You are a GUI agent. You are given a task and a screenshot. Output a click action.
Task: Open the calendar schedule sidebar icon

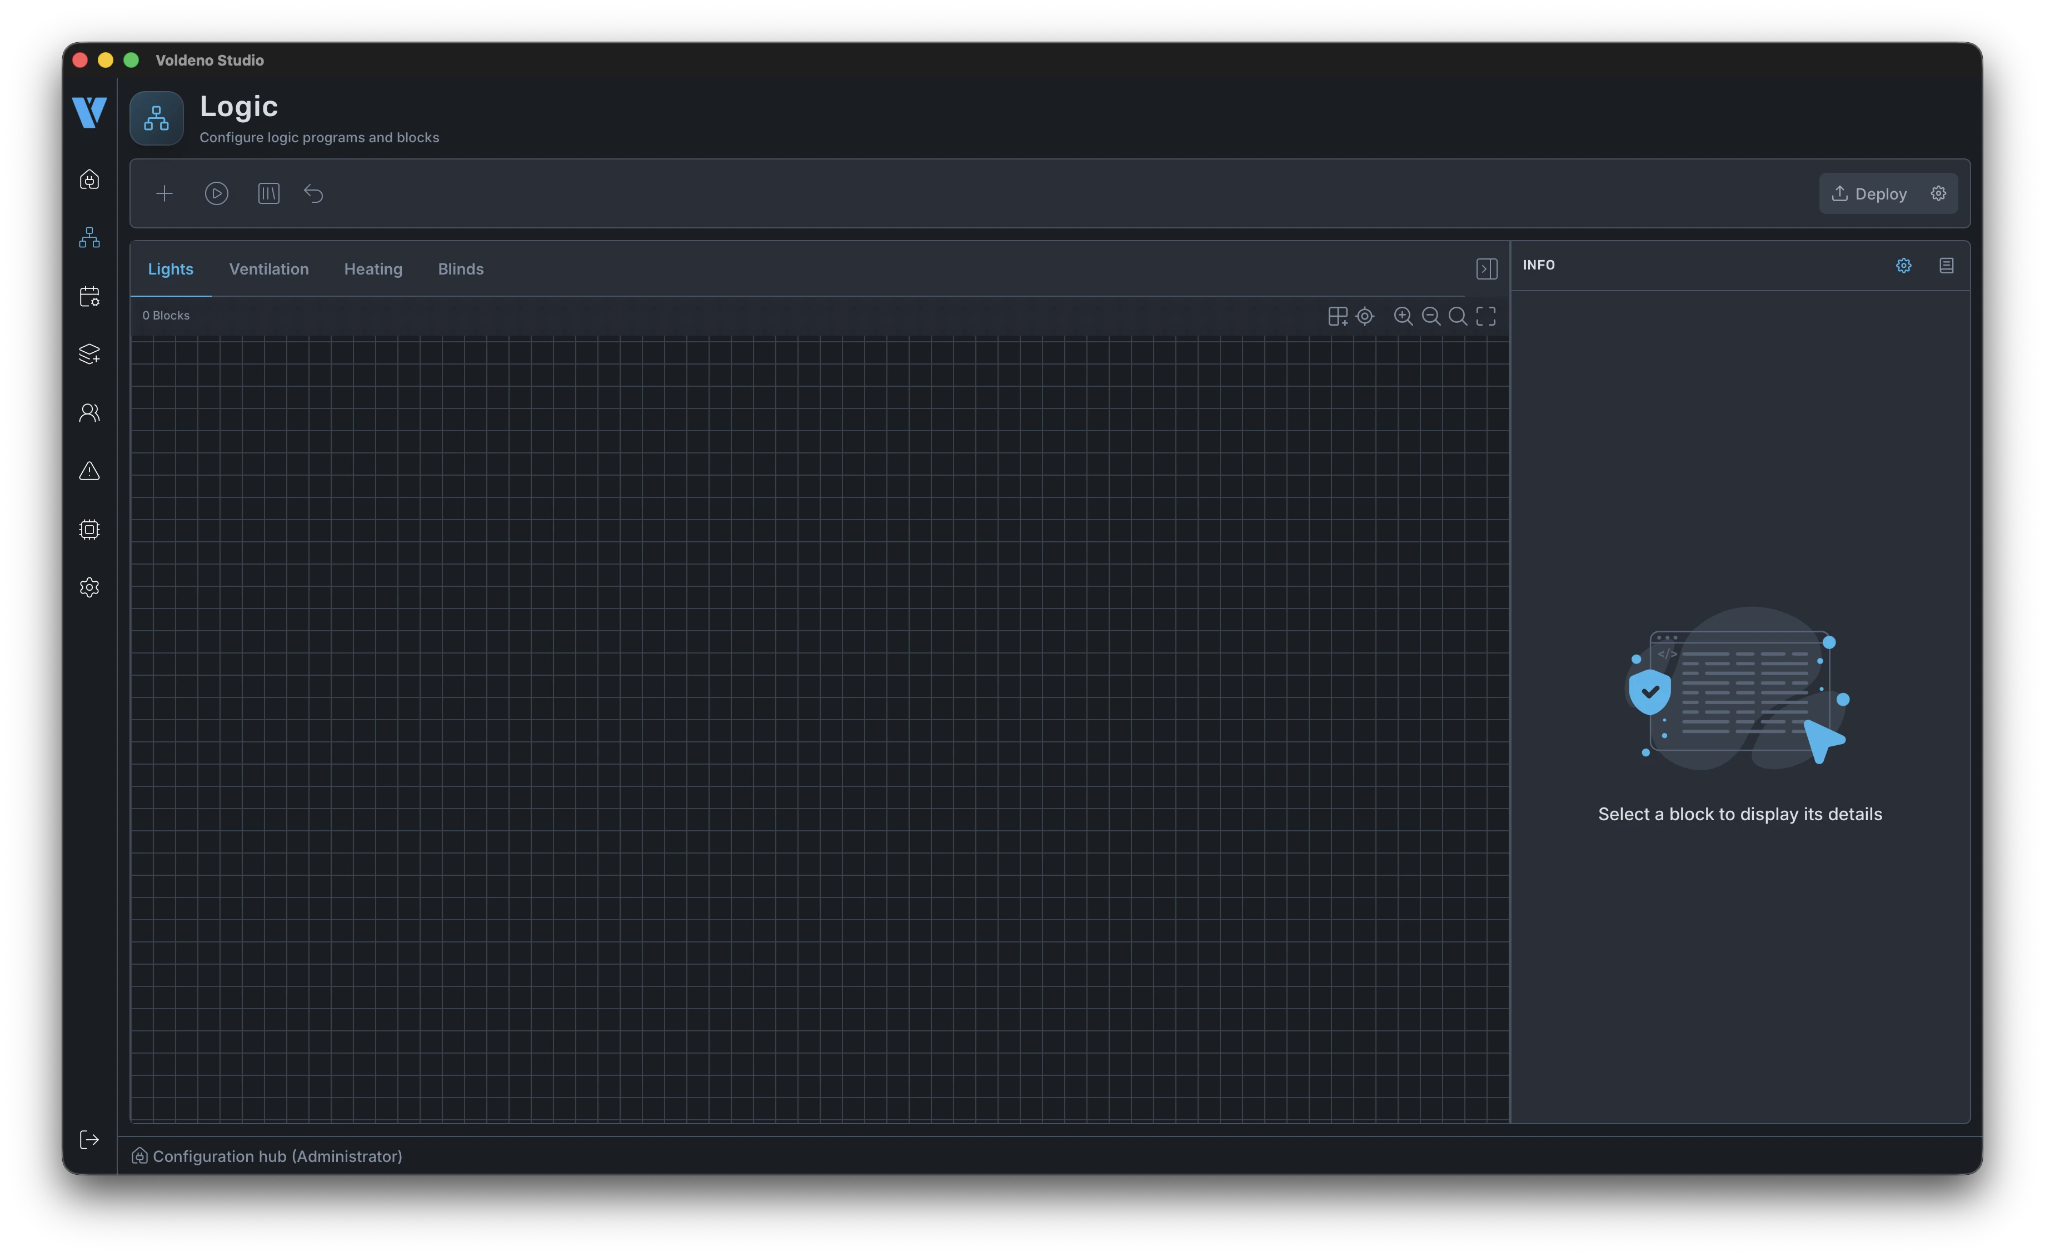90,296
